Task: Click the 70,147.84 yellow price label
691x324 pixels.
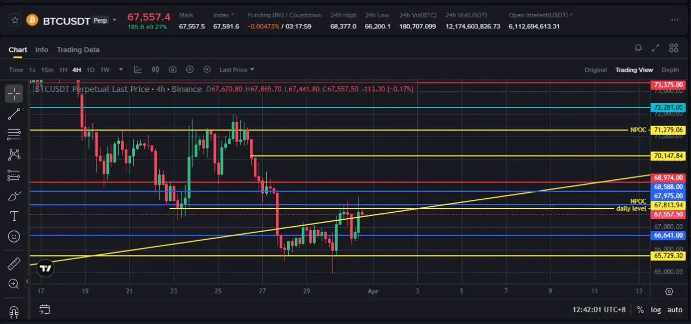Action: (668, 156)
